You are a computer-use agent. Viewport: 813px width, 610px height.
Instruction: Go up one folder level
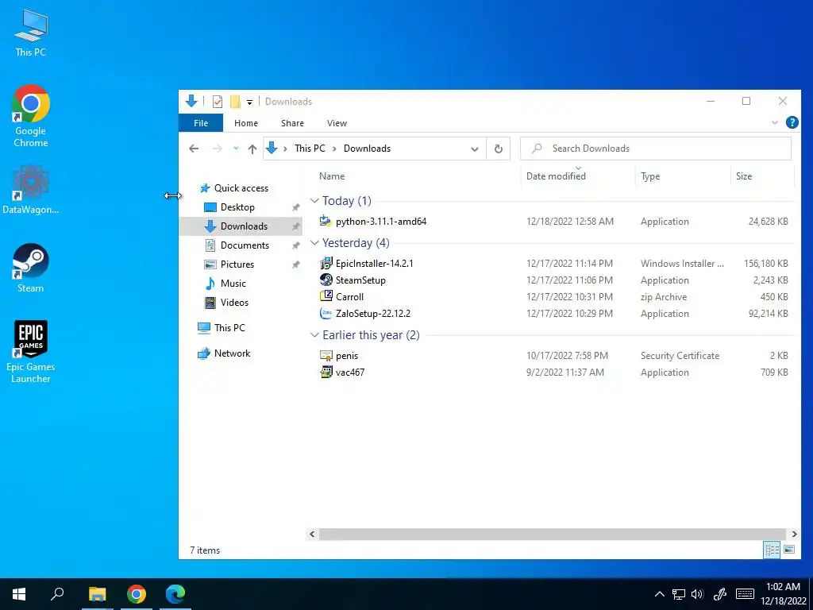[x=252, y=149]
